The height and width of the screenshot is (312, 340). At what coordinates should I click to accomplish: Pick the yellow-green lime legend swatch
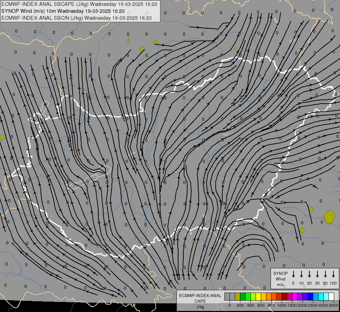[253, 296]
